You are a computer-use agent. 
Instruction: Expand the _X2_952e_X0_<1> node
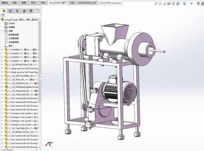(2, 80)
